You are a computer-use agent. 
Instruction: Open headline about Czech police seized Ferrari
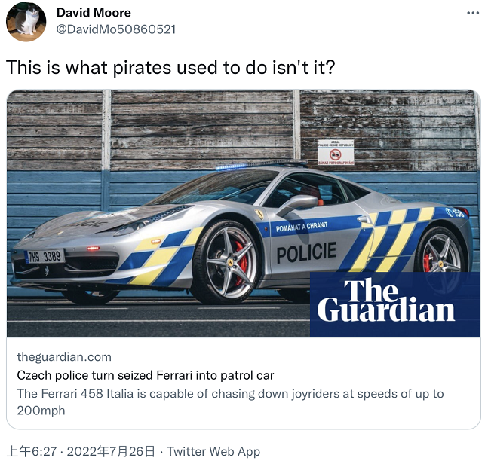click(x=146, y=375)
